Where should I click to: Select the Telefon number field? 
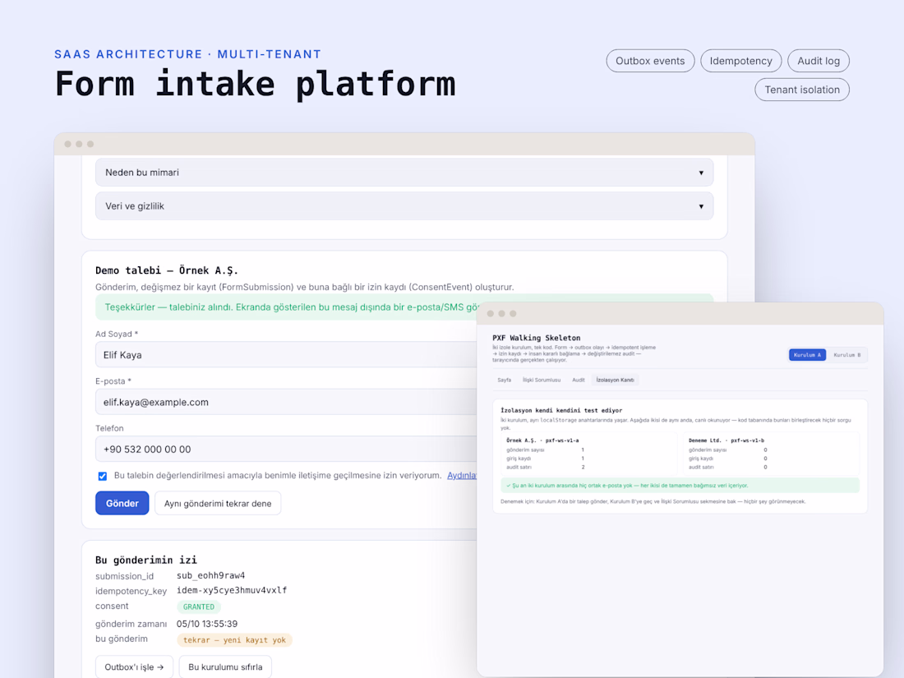click(x=287, y=449)
